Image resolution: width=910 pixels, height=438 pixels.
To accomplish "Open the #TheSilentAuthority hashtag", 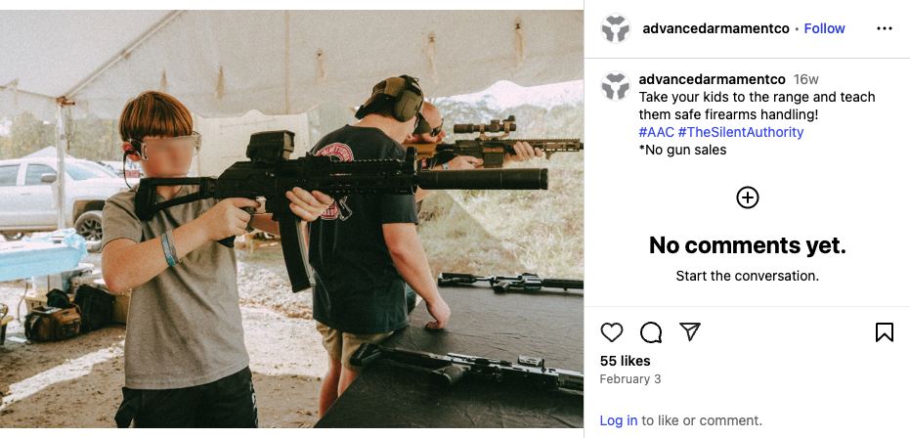I will pos(741,132).
